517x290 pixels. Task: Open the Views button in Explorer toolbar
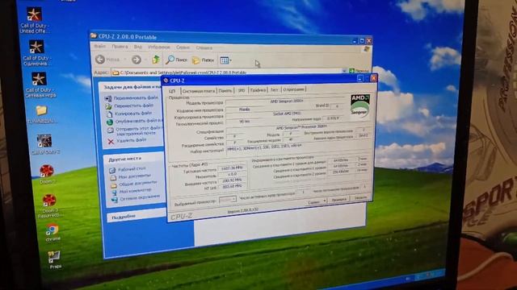[x=225, y=60]
